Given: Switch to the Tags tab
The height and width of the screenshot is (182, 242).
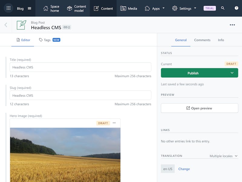Looking at the screenshot, I should point(49,40).
